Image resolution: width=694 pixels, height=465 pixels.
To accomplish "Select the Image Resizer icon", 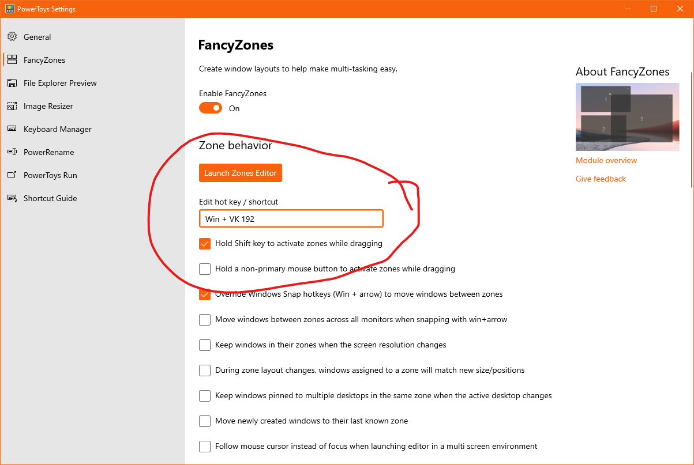I will (11, 105).
